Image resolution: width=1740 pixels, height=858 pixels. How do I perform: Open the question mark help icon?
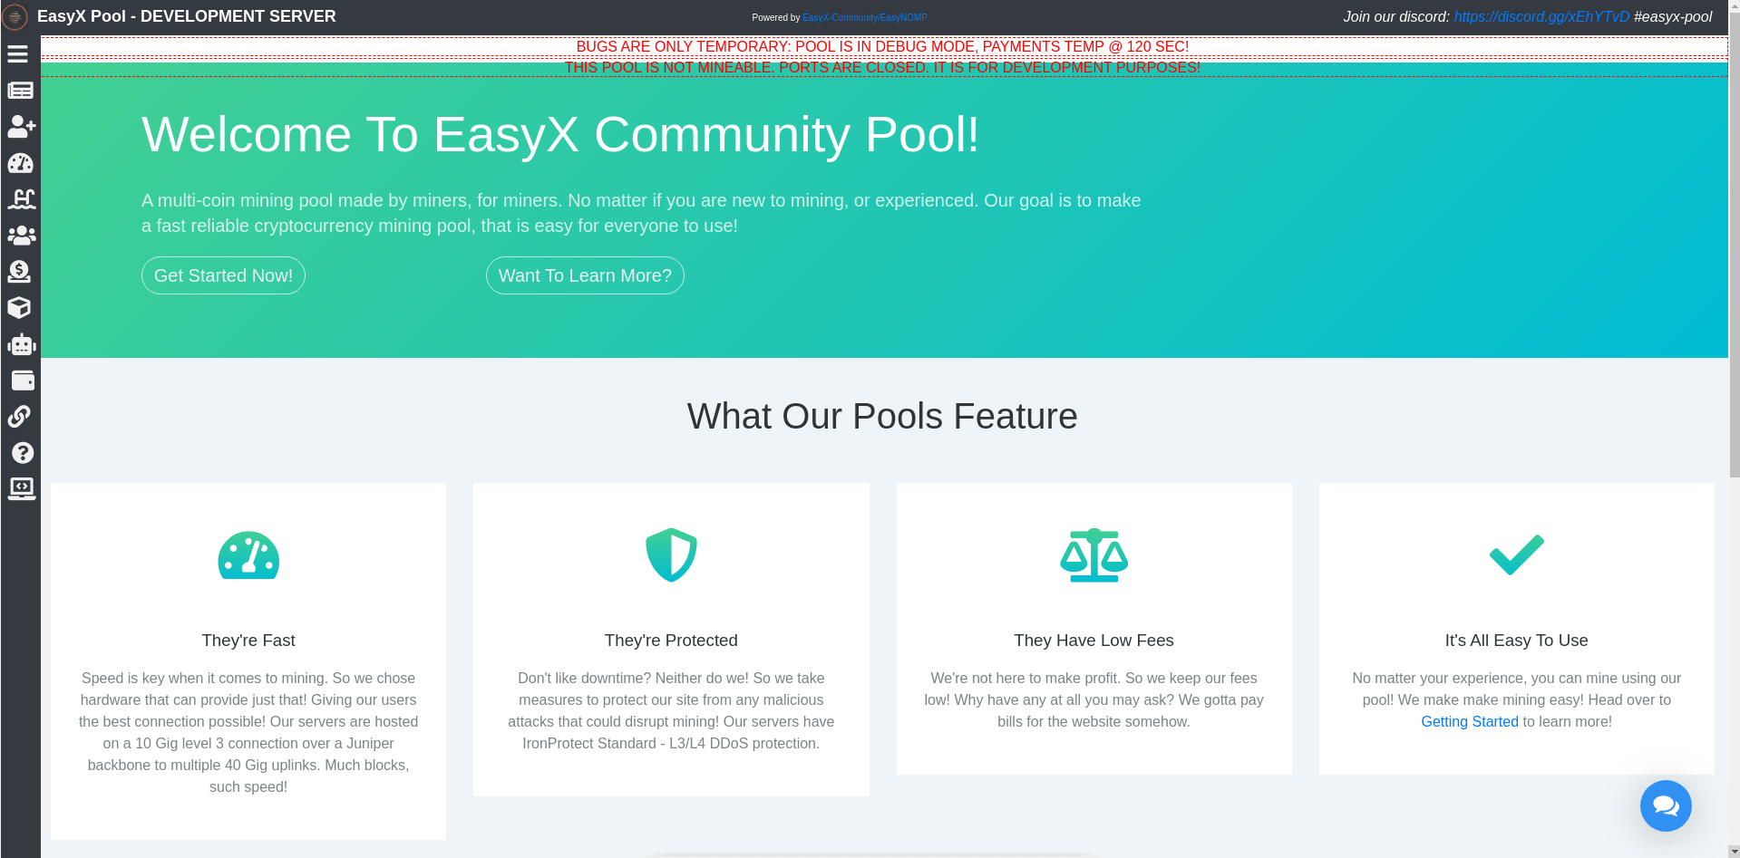23,453
